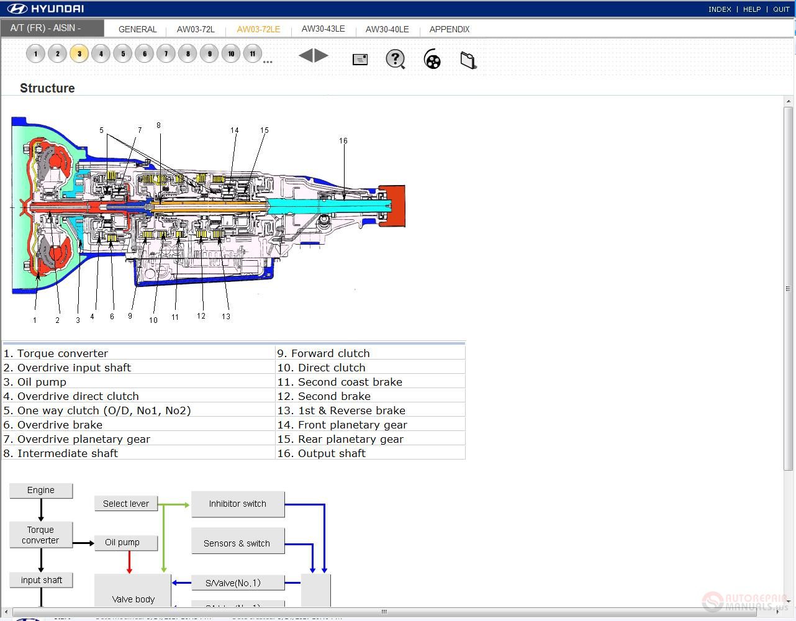This screenshot has height=621, width=796.
Task: Select '5. One way clutch' row
Action: 138,410
